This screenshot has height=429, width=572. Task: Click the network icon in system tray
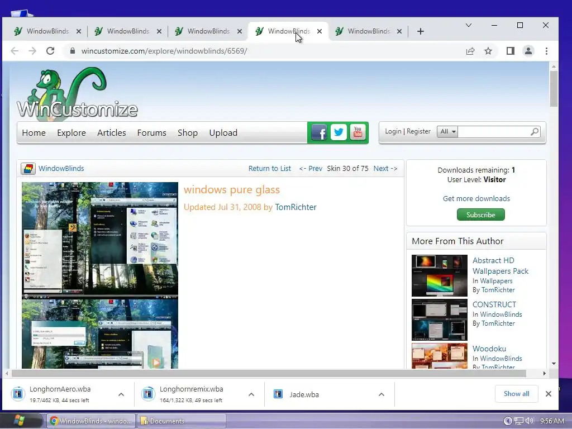[519, 421]
